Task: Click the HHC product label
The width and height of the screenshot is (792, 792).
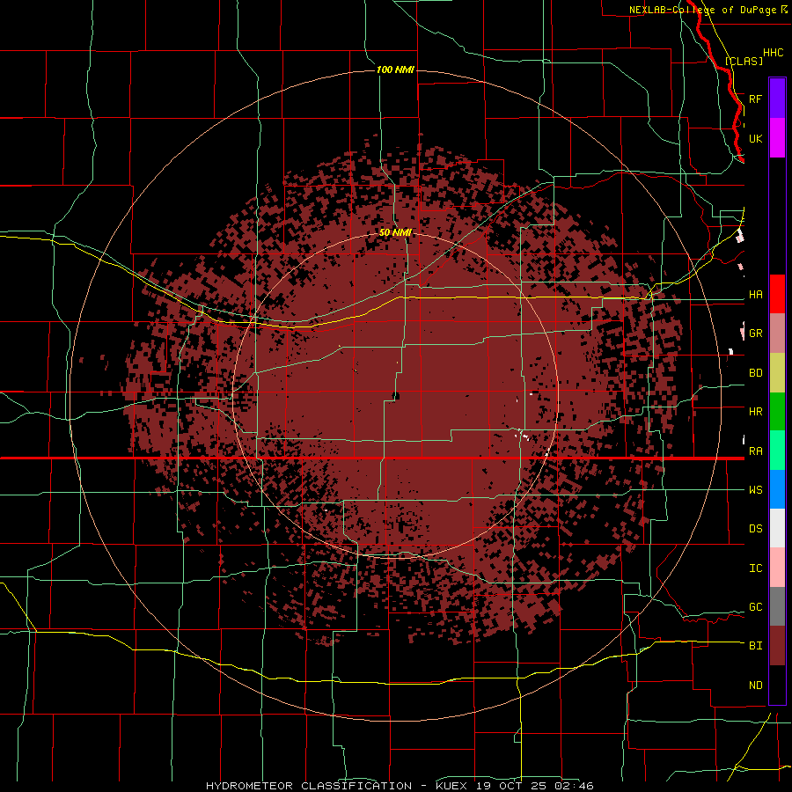Action: tap(773, 53)
